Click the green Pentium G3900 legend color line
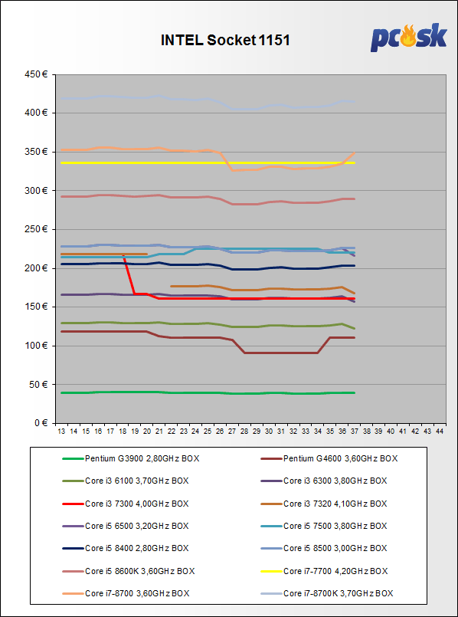The height and width of the screenshot is (617, 458). [73, 458]
